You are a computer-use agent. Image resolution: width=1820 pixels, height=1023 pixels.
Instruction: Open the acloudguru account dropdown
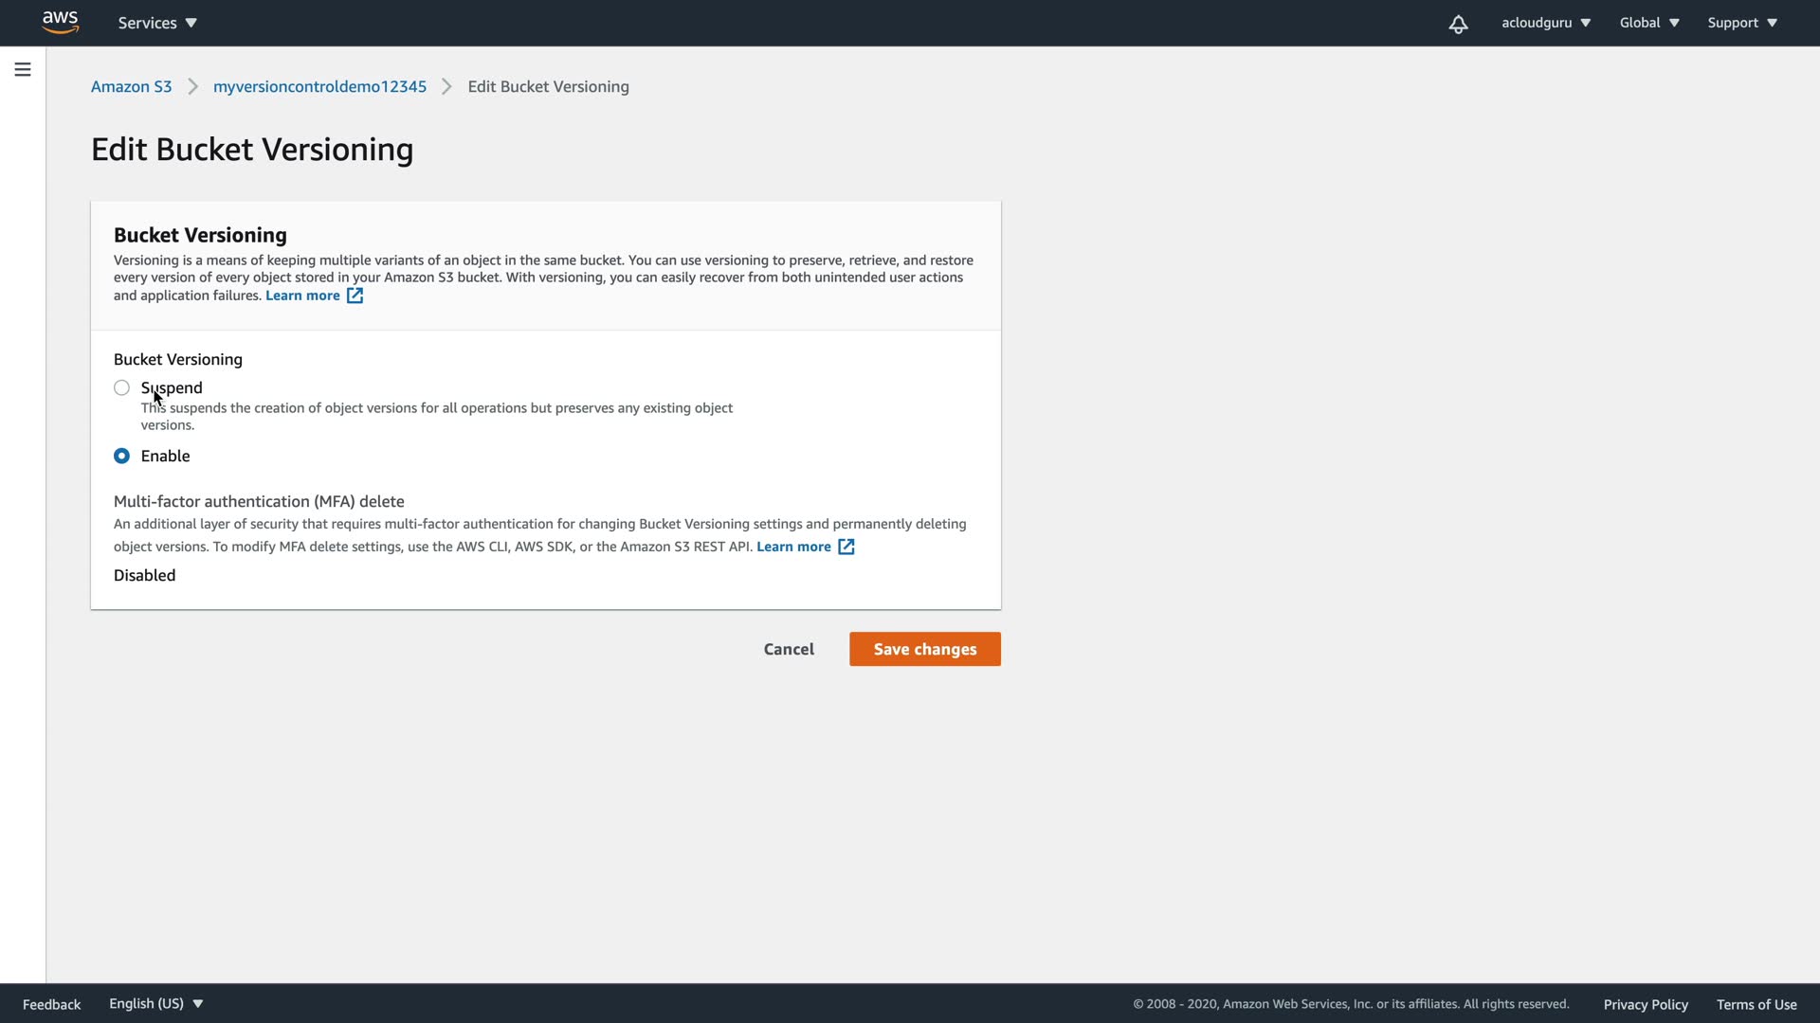(1545, 23)
